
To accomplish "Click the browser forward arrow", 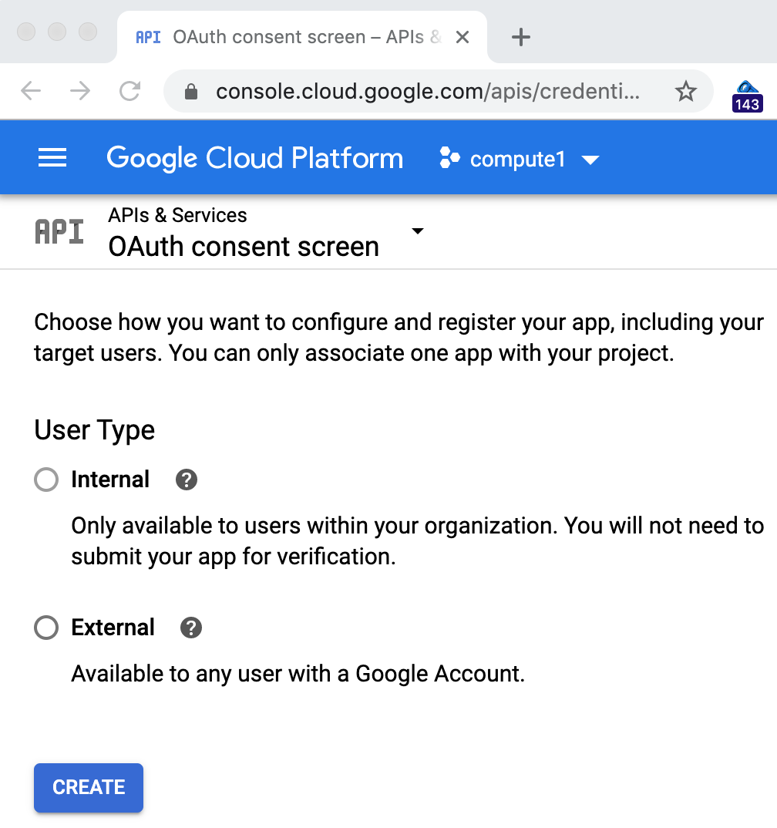I will click(80, 92).
